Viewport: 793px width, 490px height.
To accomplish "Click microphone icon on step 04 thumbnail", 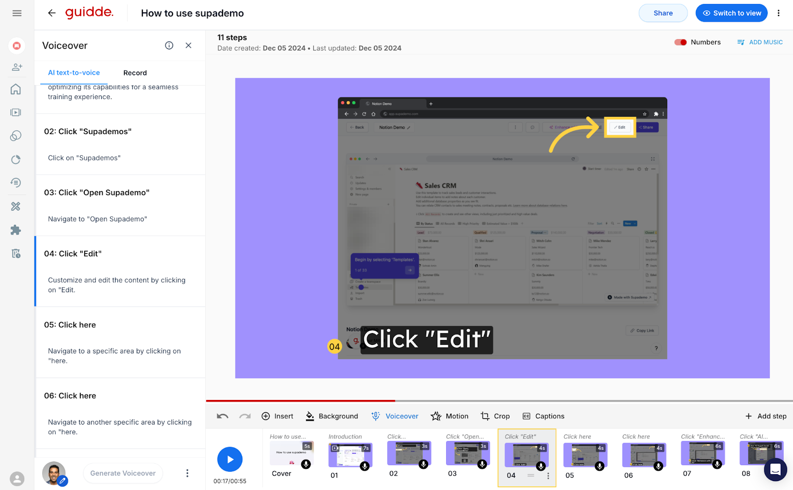I will (541, 466).
